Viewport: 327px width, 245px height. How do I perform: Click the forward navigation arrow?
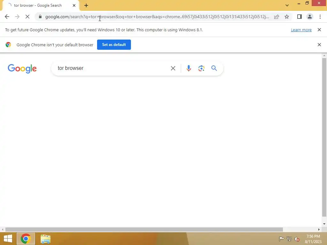coord(17,17)
